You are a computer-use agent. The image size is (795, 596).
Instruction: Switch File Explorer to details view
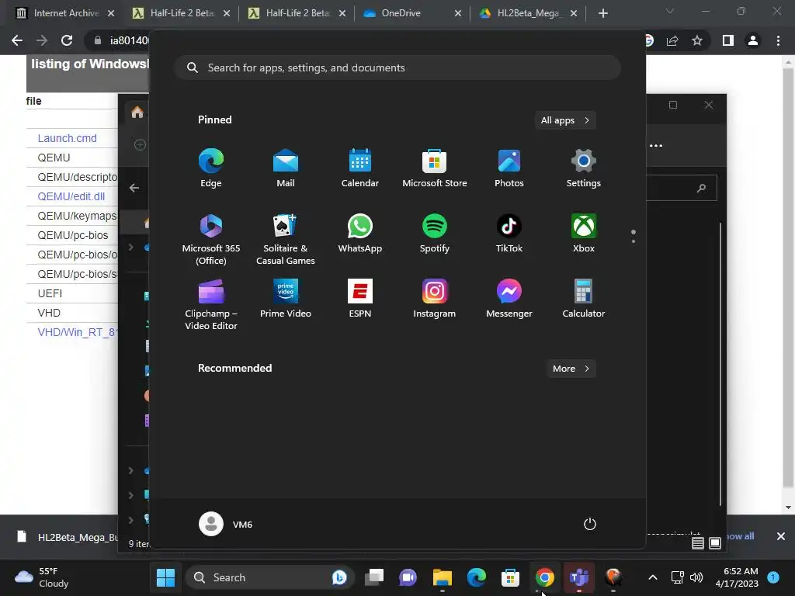pyautogui.click(x=698, y=543)
